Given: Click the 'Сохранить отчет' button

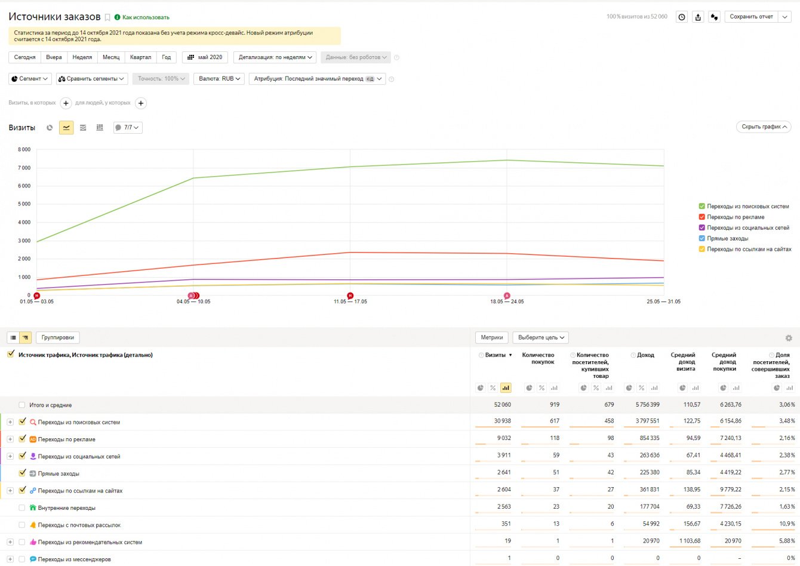Looking at the screenshot, I should coord(751,17).
